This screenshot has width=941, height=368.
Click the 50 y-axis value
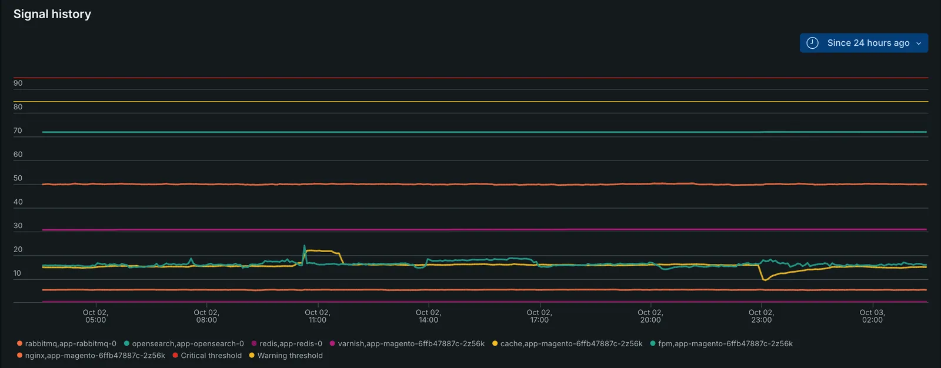pos(18,178)
